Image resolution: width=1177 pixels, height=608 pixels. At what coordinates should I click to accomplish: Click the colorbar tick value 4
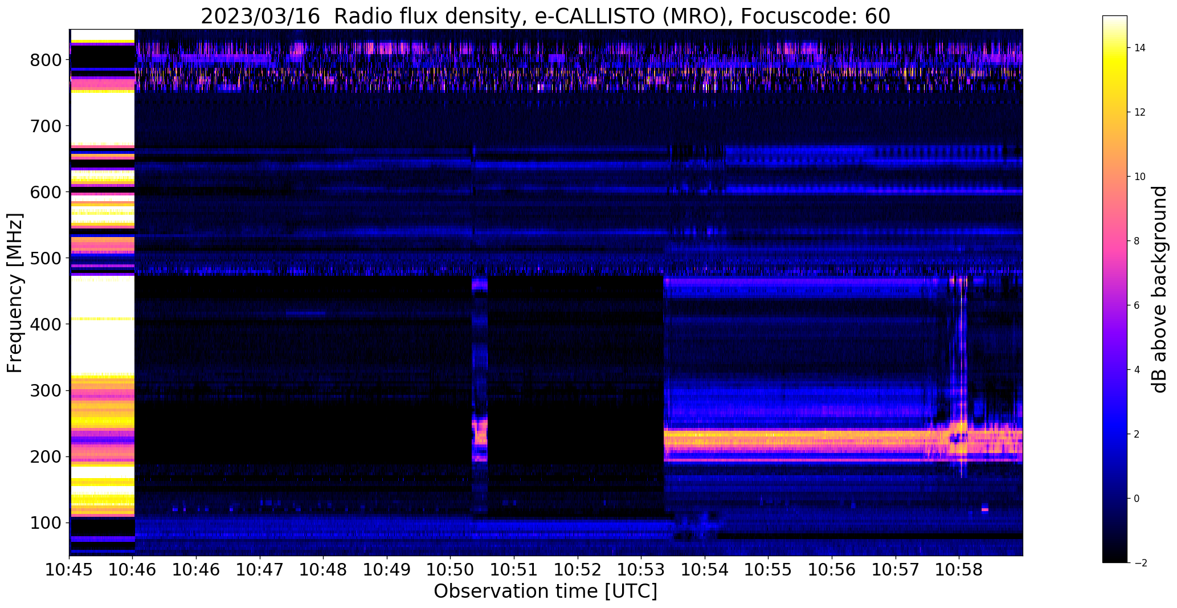(x=1137, y=370)
